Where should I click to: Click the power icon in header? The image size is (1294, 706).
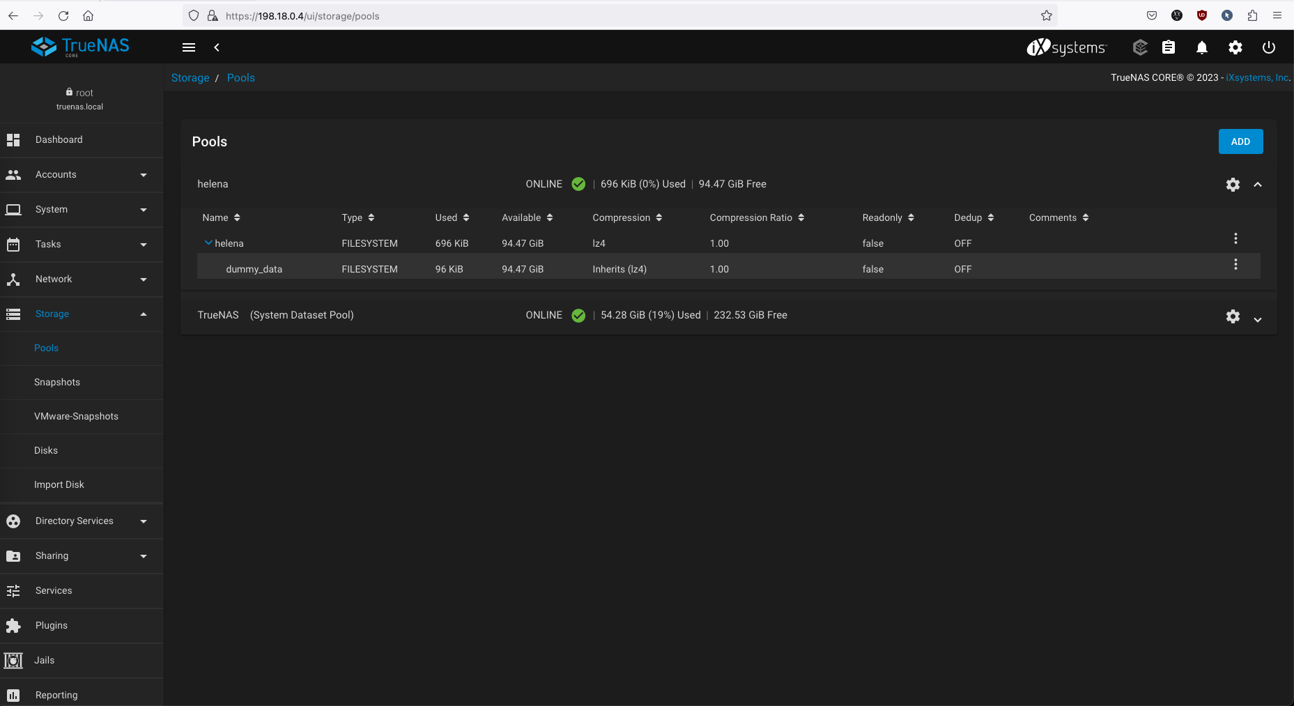pos(1268,47)
